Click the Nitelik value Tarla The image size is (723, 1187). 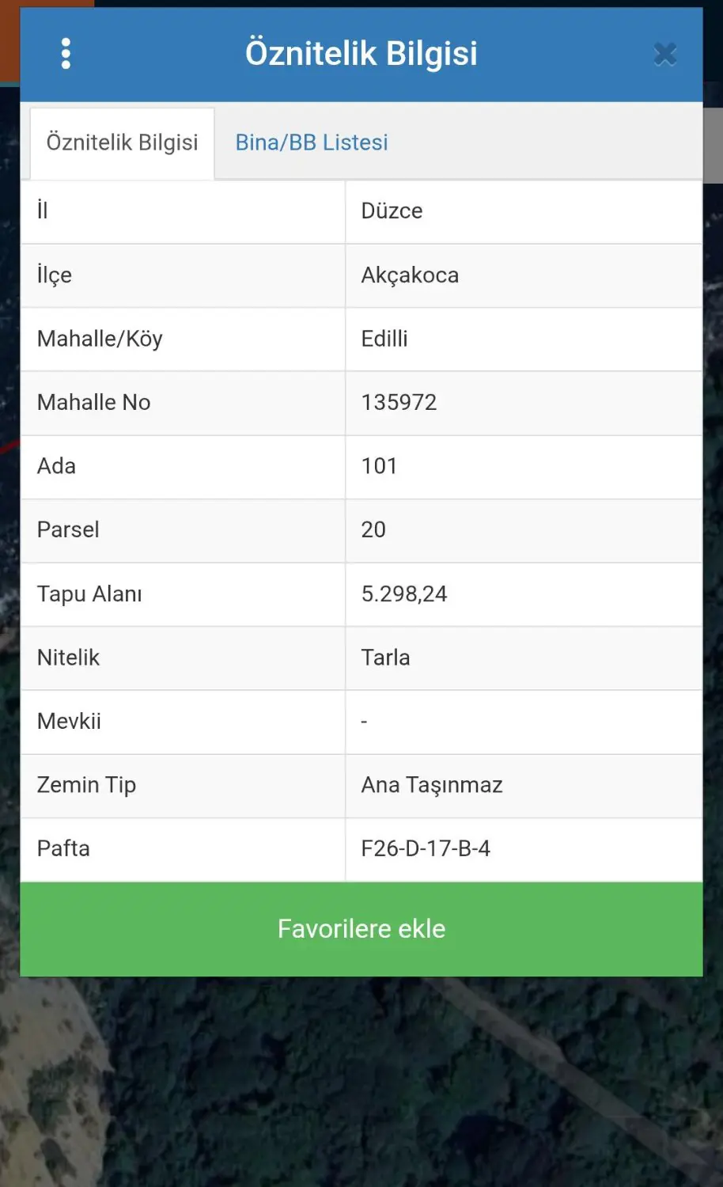pos(385,658)
